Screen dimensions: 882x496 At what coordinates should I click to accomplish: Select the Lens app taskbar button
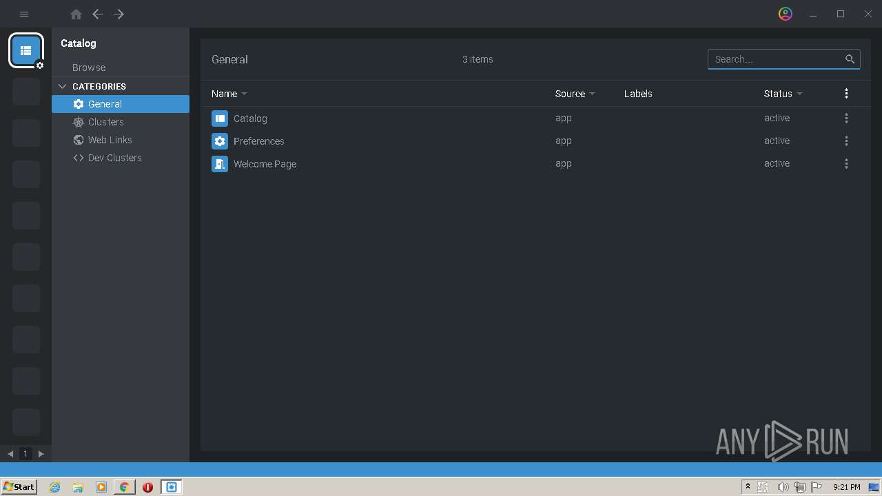[x=172, y=487]
